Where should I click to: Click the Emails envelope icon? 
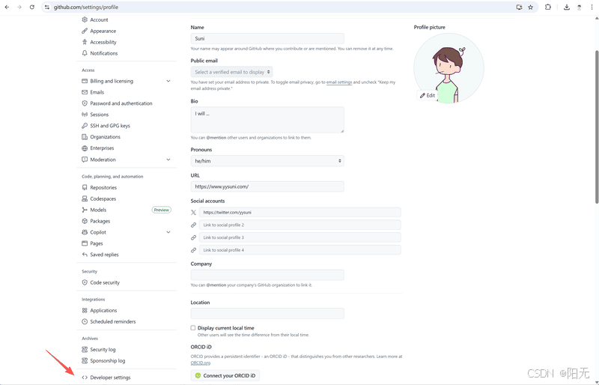point(85,92)
